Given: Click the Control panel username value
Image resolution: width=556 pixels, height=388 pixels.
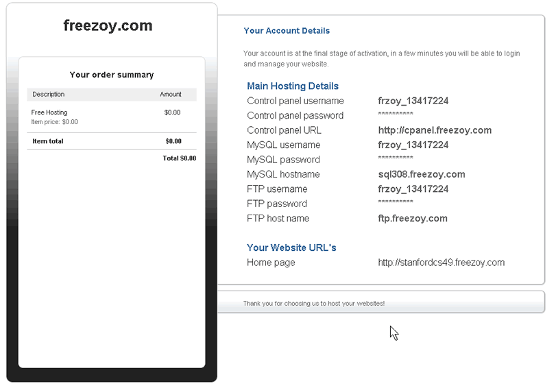Looking at the screenshot, I should click(413, 101).
